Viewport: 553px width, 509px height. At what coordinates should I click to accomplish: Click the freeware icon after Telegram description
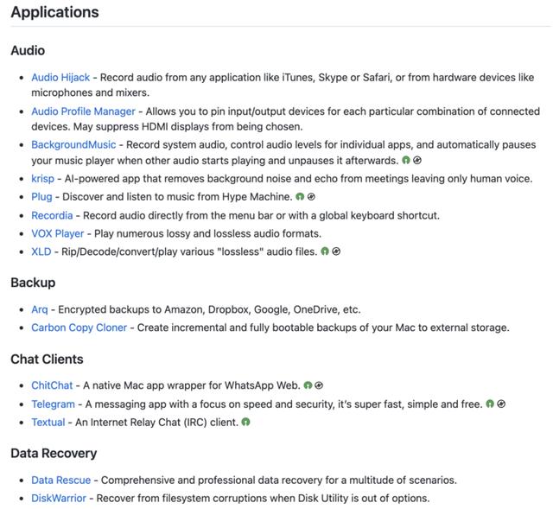[501, 404]
